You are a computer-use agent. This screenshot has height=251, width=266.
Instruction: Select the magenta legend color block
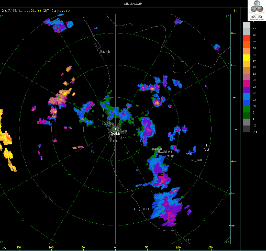pos(247,84)
